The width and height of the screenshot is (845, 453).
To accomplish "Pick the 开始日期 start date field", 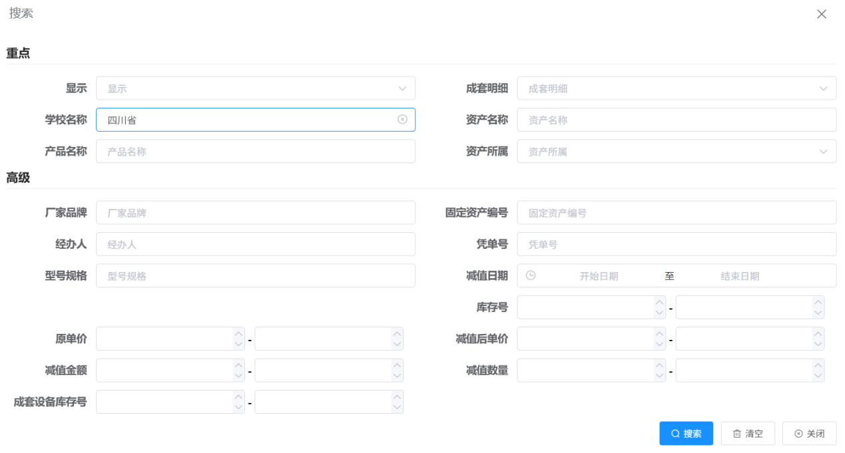I will (599, 276).
